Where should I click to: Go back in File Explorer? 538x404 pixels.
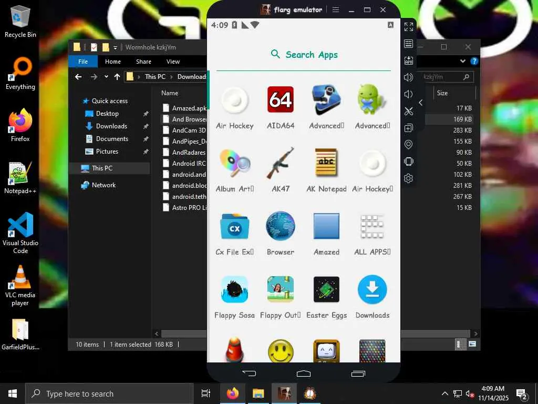point(78,77)
